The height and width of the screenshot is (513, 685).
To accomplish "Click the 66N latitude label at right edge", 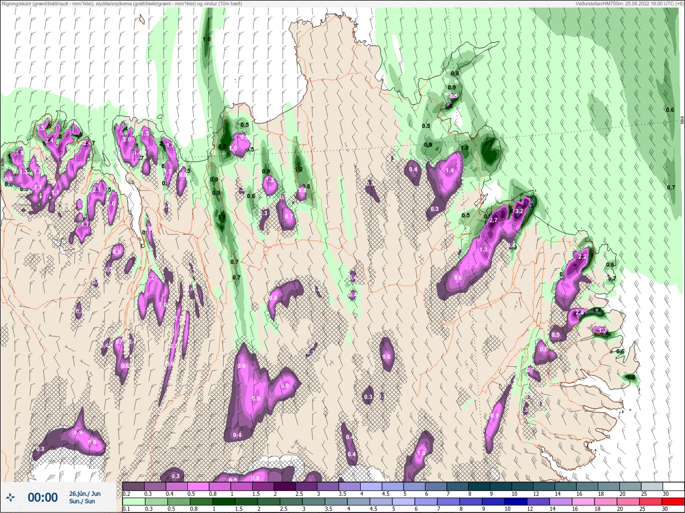I will click(682, 121).
